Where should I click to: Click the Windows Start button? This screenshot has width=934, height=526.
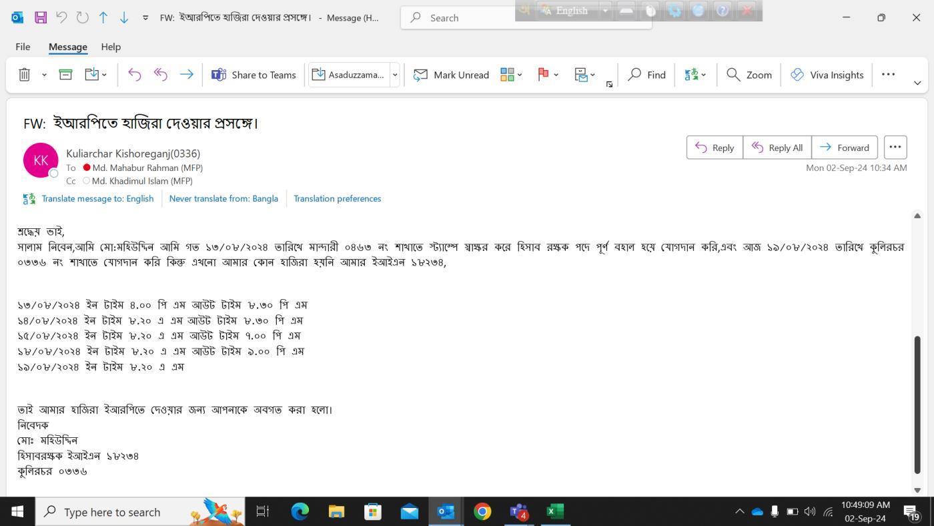(17, 512)
